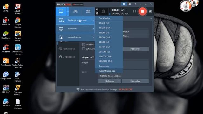Open the utool desktop shortcut
The width and height of the screenshot is (203, 114).
(18, 77)
